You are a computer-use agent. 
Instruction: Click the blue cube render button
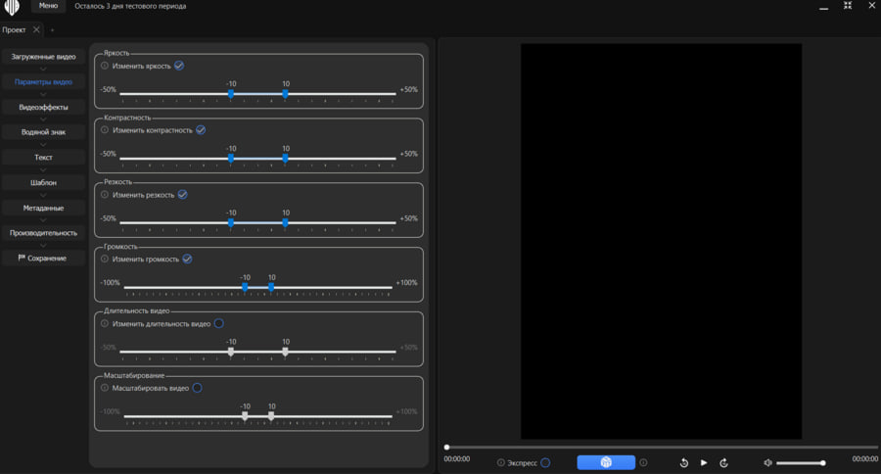coord(606,462)
